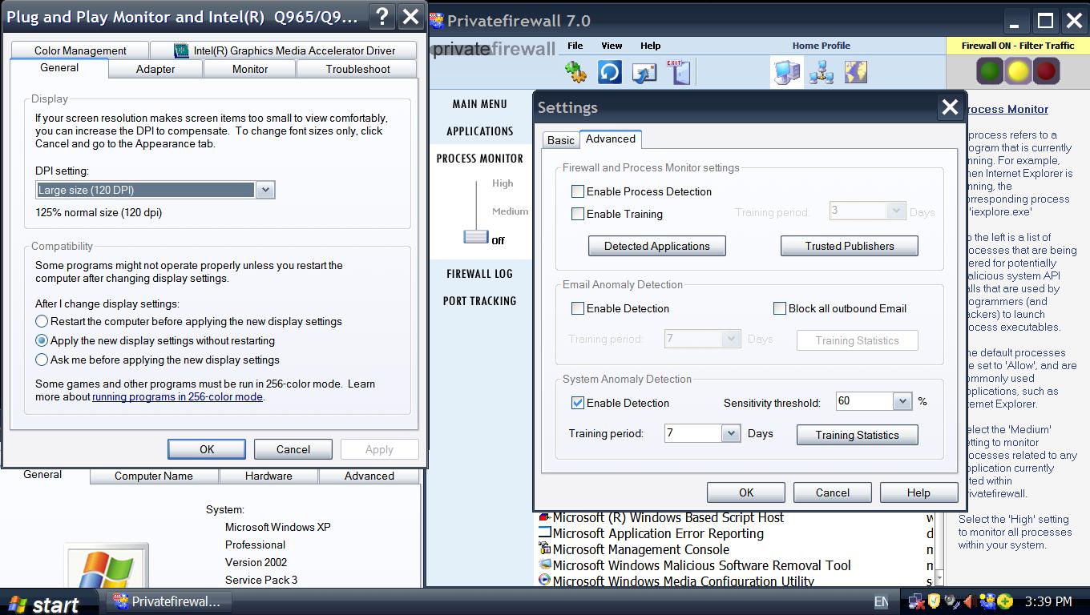Enable Process Detection checkbox
Viewport: 1090px width, 615px height.
coord(577,191)
